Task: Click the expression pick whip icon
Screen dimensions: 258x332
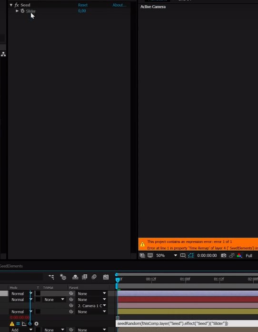Action: [x=30, y=323]
